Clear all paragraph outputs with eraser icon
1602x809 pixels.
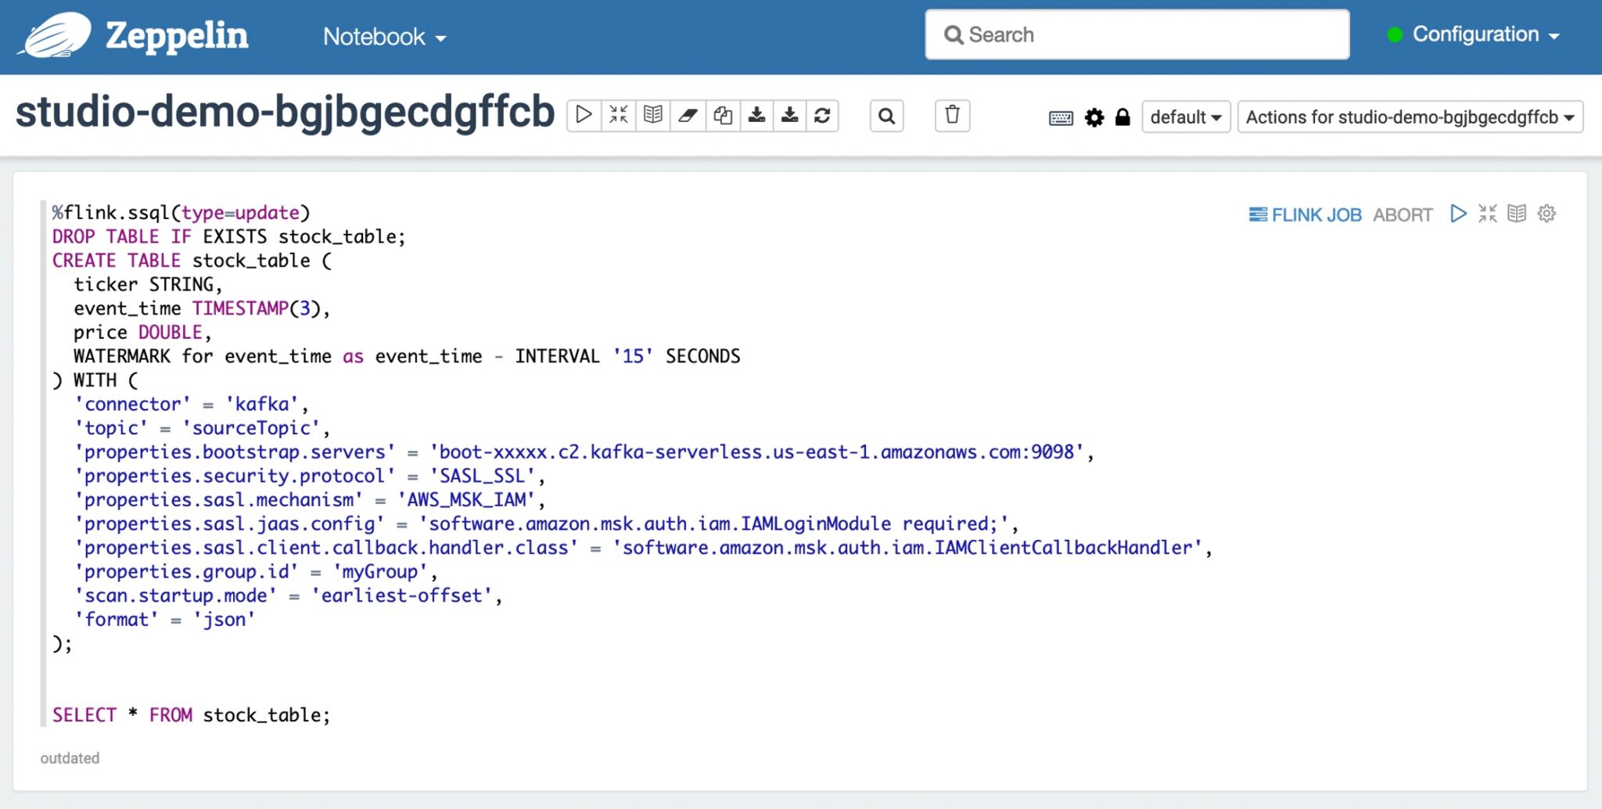click(x=688, y=115)
